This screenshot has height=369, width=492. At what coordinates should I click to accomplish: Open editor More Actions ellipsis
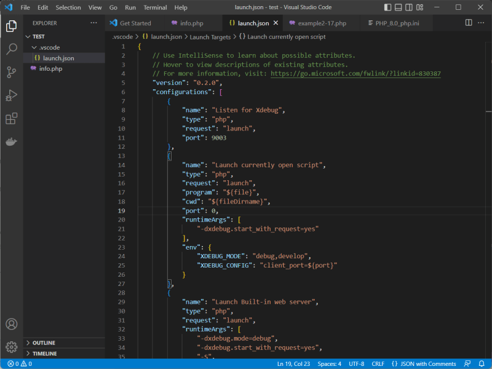pyautogui.click(x=481, y=23)
